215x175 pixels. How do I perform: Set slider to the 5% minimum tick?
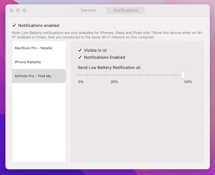coord(78,75)
